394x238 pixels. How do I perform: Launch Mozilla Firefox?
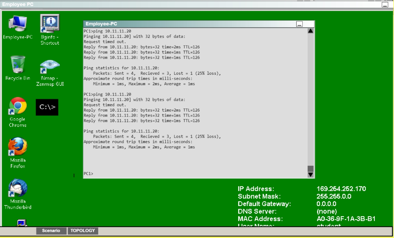click(18, 147)
